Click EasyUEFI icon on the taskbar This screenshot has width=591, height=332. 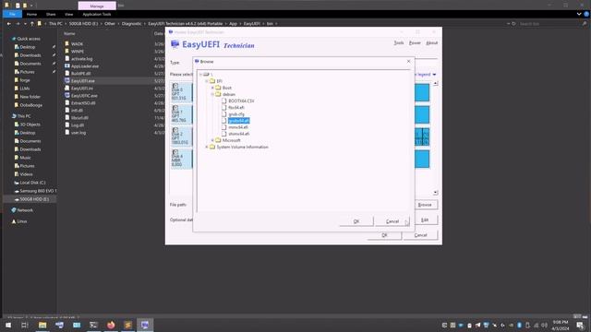[145, 326]
